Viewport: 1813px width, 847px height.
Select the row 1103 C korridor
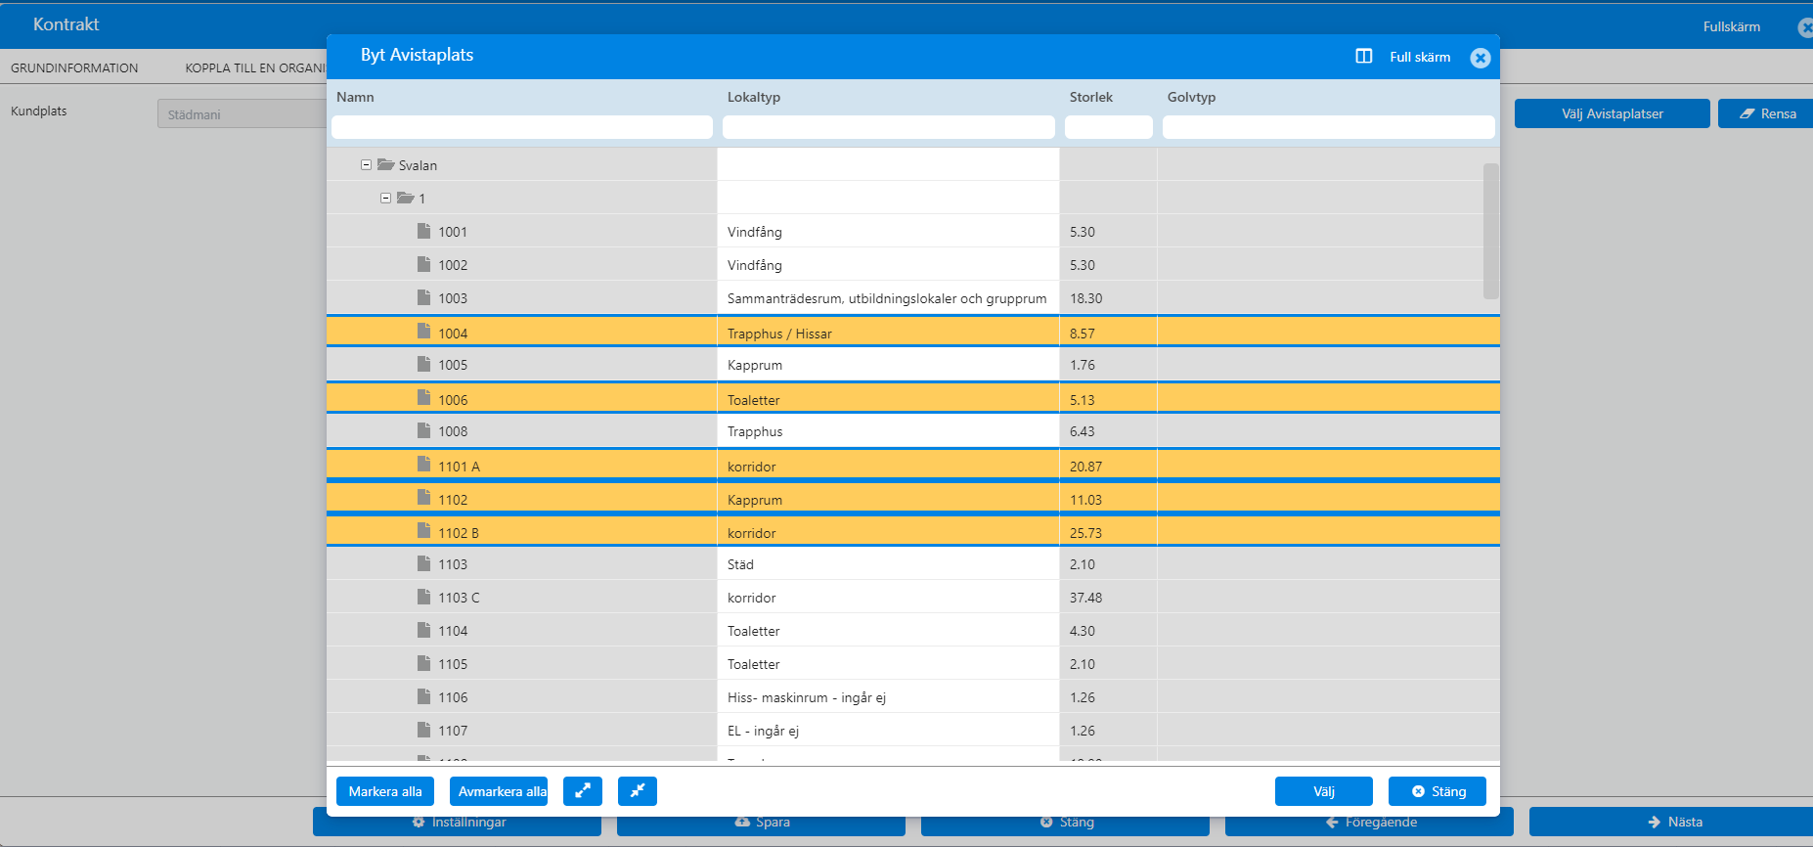click(912, 597)
